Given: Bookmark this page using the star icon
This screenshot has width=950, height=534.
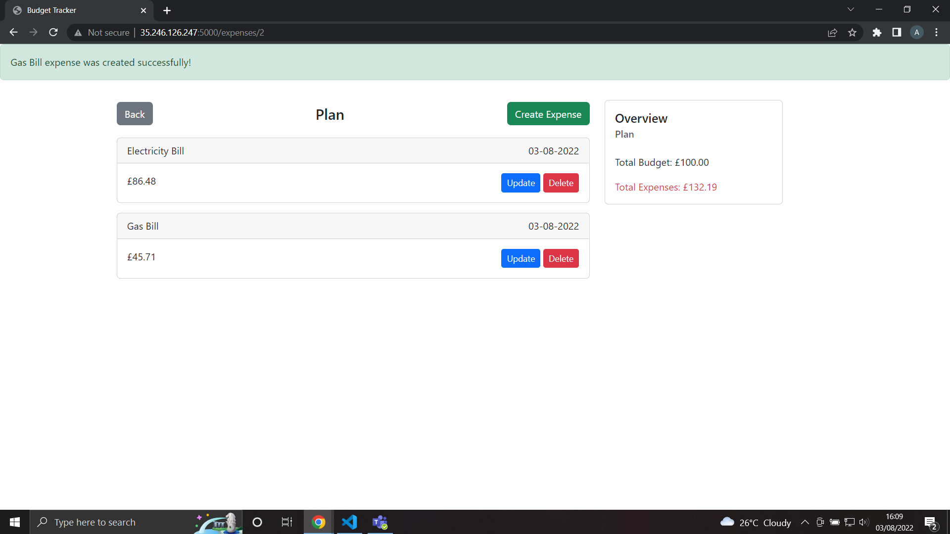Looking at the screenshot, I should [x=853, y=32].
